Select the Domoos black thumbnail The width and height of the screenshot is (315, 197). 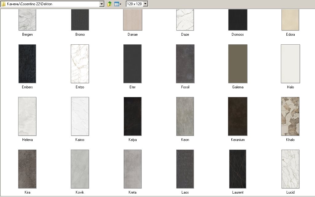click(238, 20)
